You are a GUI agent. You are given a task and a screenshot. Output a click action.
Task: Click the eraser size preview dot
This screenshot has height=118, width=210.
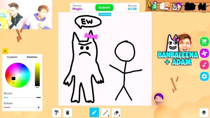[x=39, y=107]
